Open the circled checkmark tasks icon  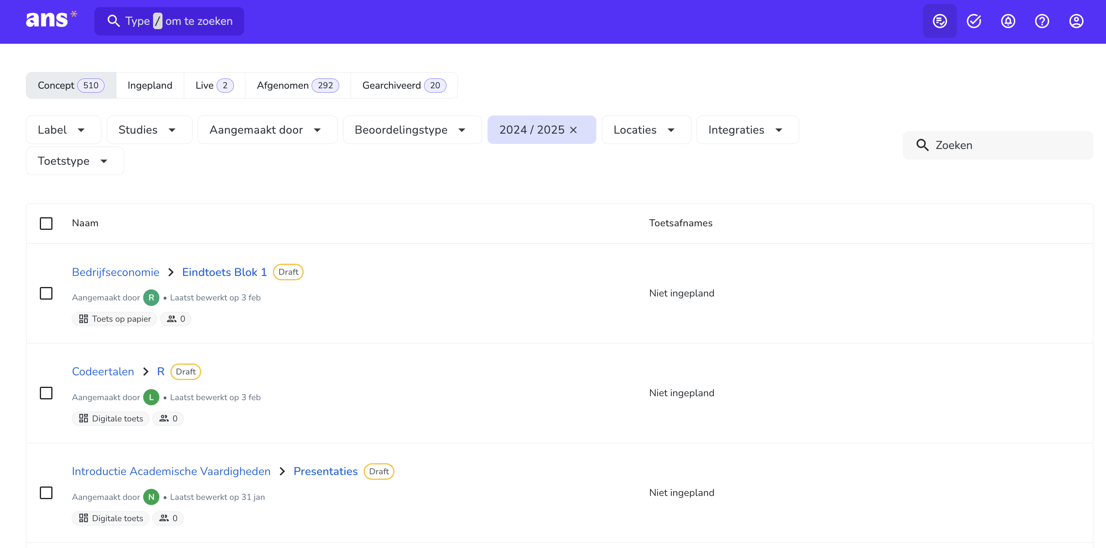click(x=974, y=21)
